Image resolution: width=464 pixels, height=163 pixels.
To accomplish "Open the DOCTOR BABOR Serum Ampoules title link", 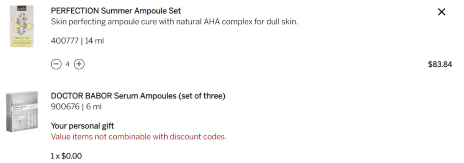I will [138, 96].
